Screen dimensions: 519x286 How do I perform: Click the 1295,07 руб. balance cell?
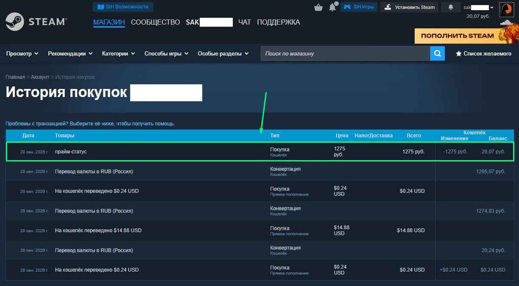point(491,172)
